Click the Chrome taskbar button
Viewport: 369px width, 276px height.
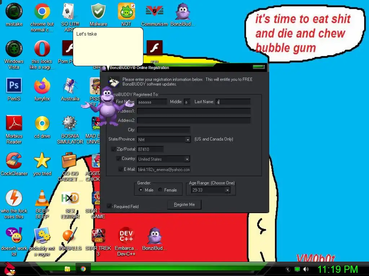pyautogui.click(x=83, y=269)
